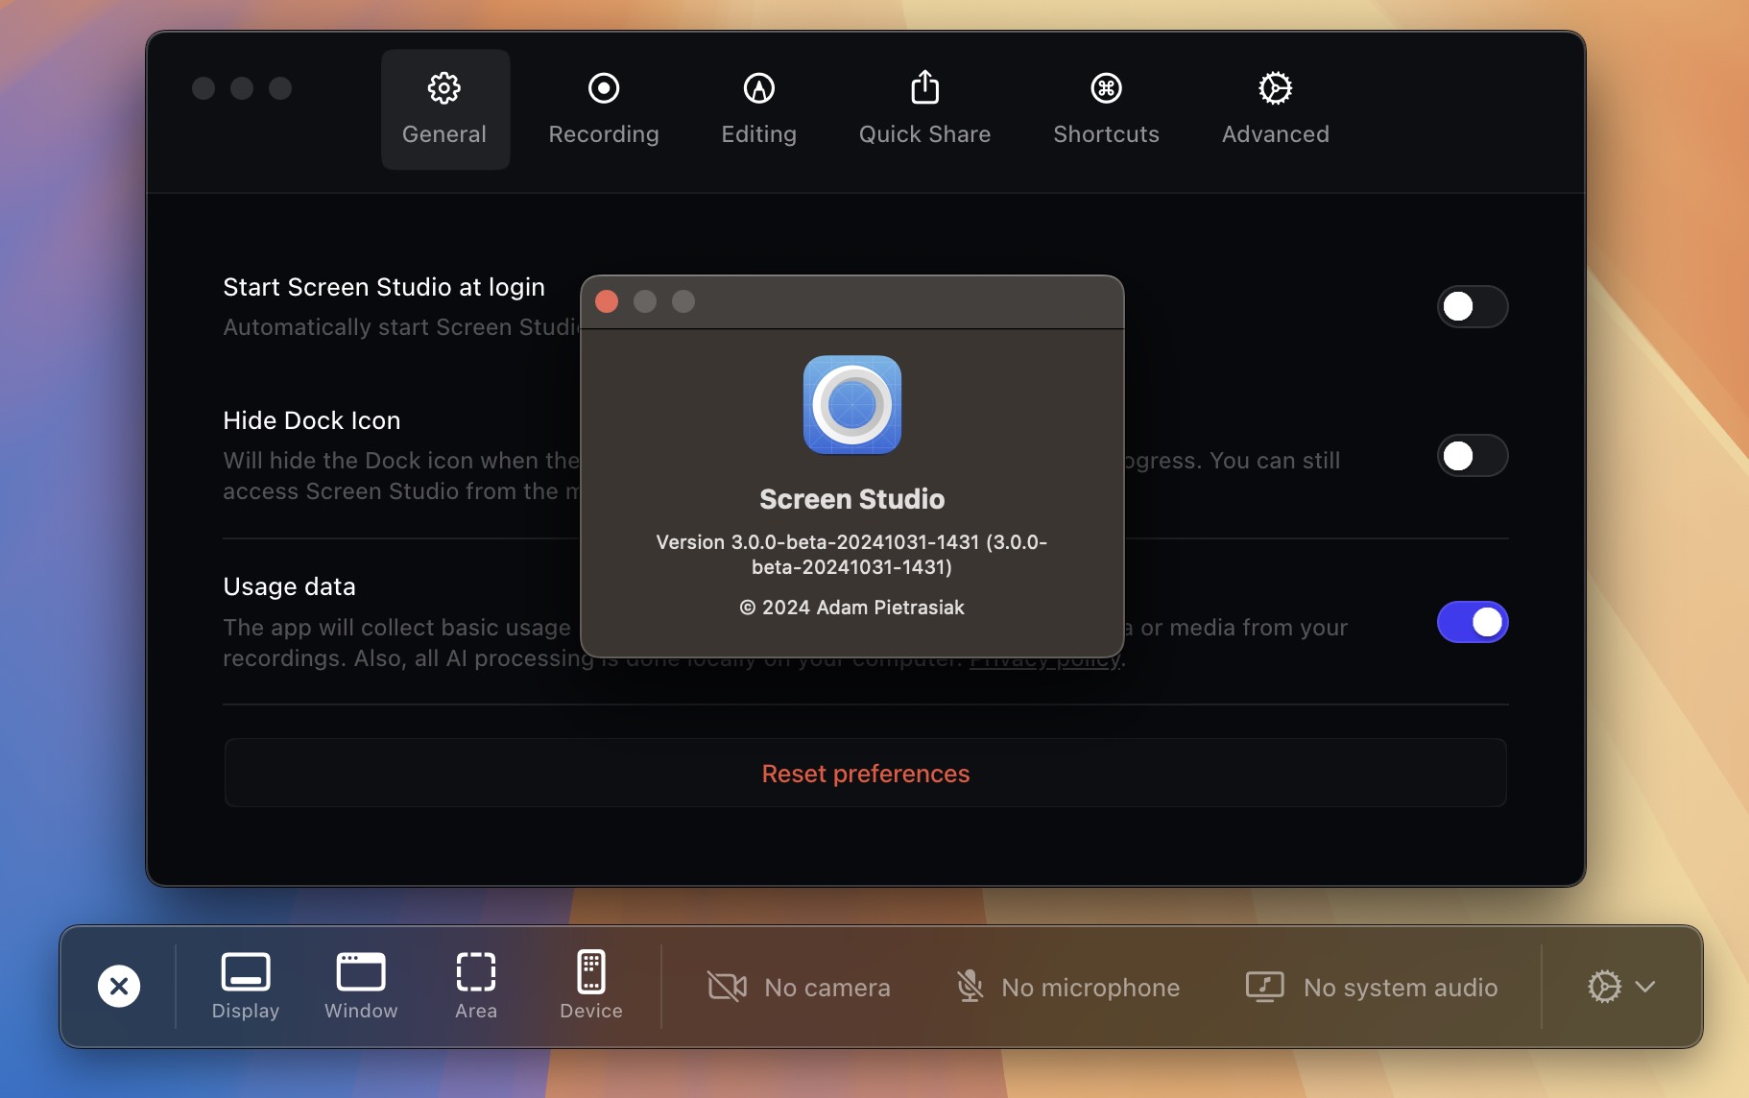Click the Screen Studio title in About dialog
Viewport: 1749px width, 1098px height.
pyautogui.click(x=852, y=499)
